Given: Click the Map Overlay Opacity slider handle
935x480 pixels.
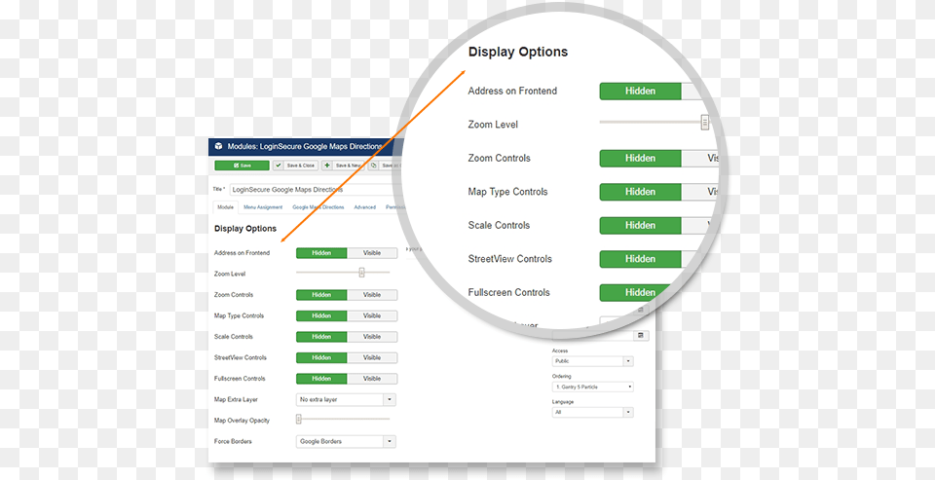Looking at the screenshot, I should coord(299,420).
